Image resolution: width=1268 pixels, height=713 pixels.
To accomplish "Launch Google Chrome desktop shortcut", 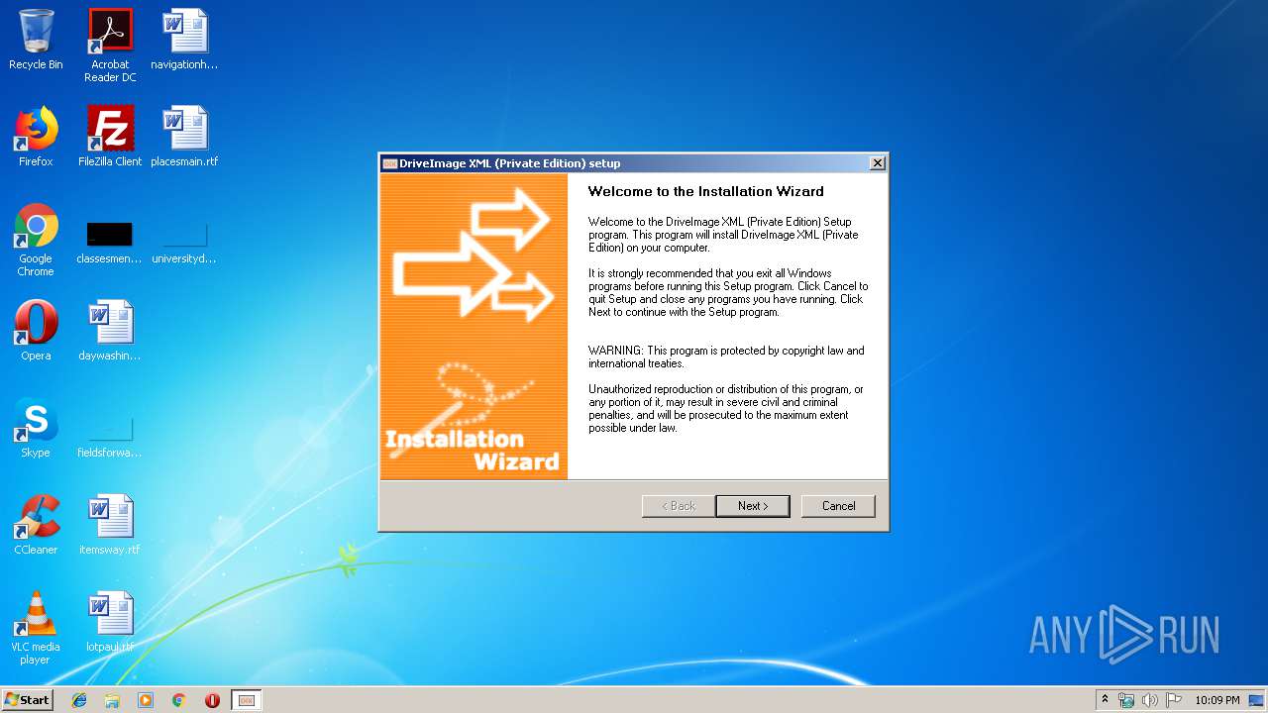I will point(36,240).
